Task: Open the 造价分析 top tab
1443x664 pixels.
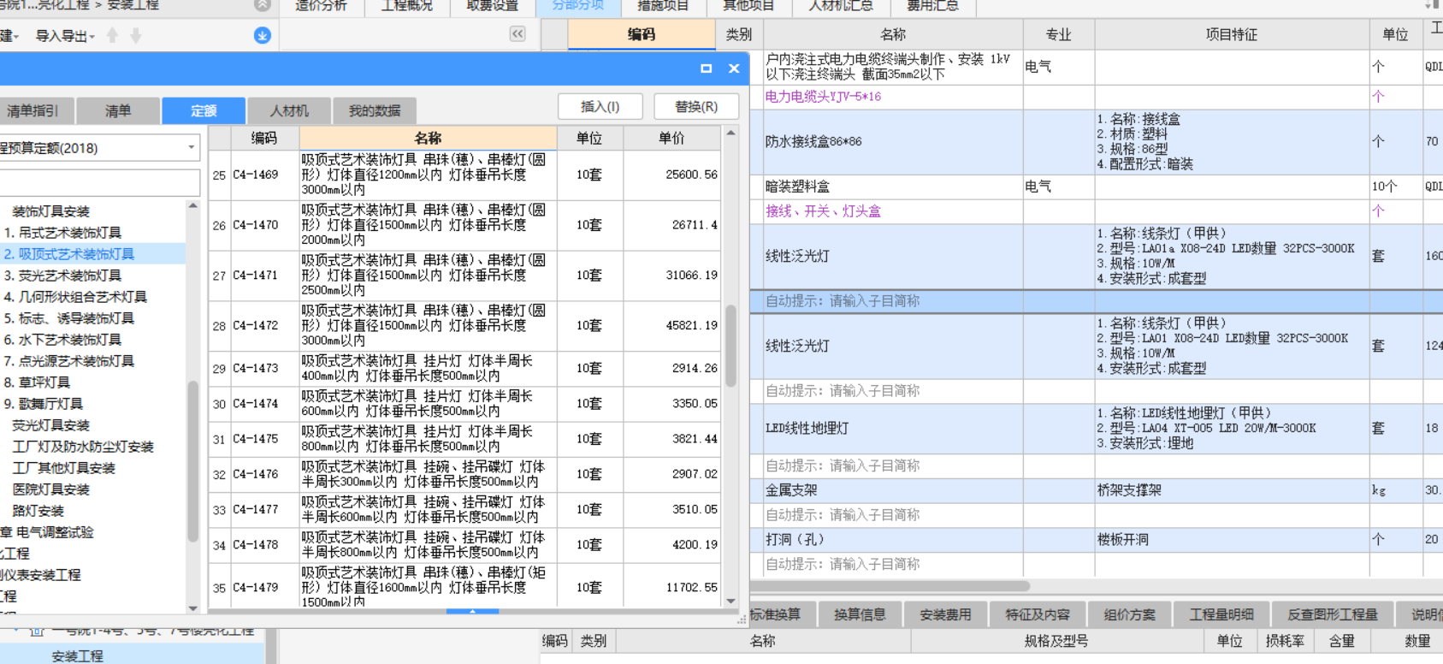Action: (322, 6)
